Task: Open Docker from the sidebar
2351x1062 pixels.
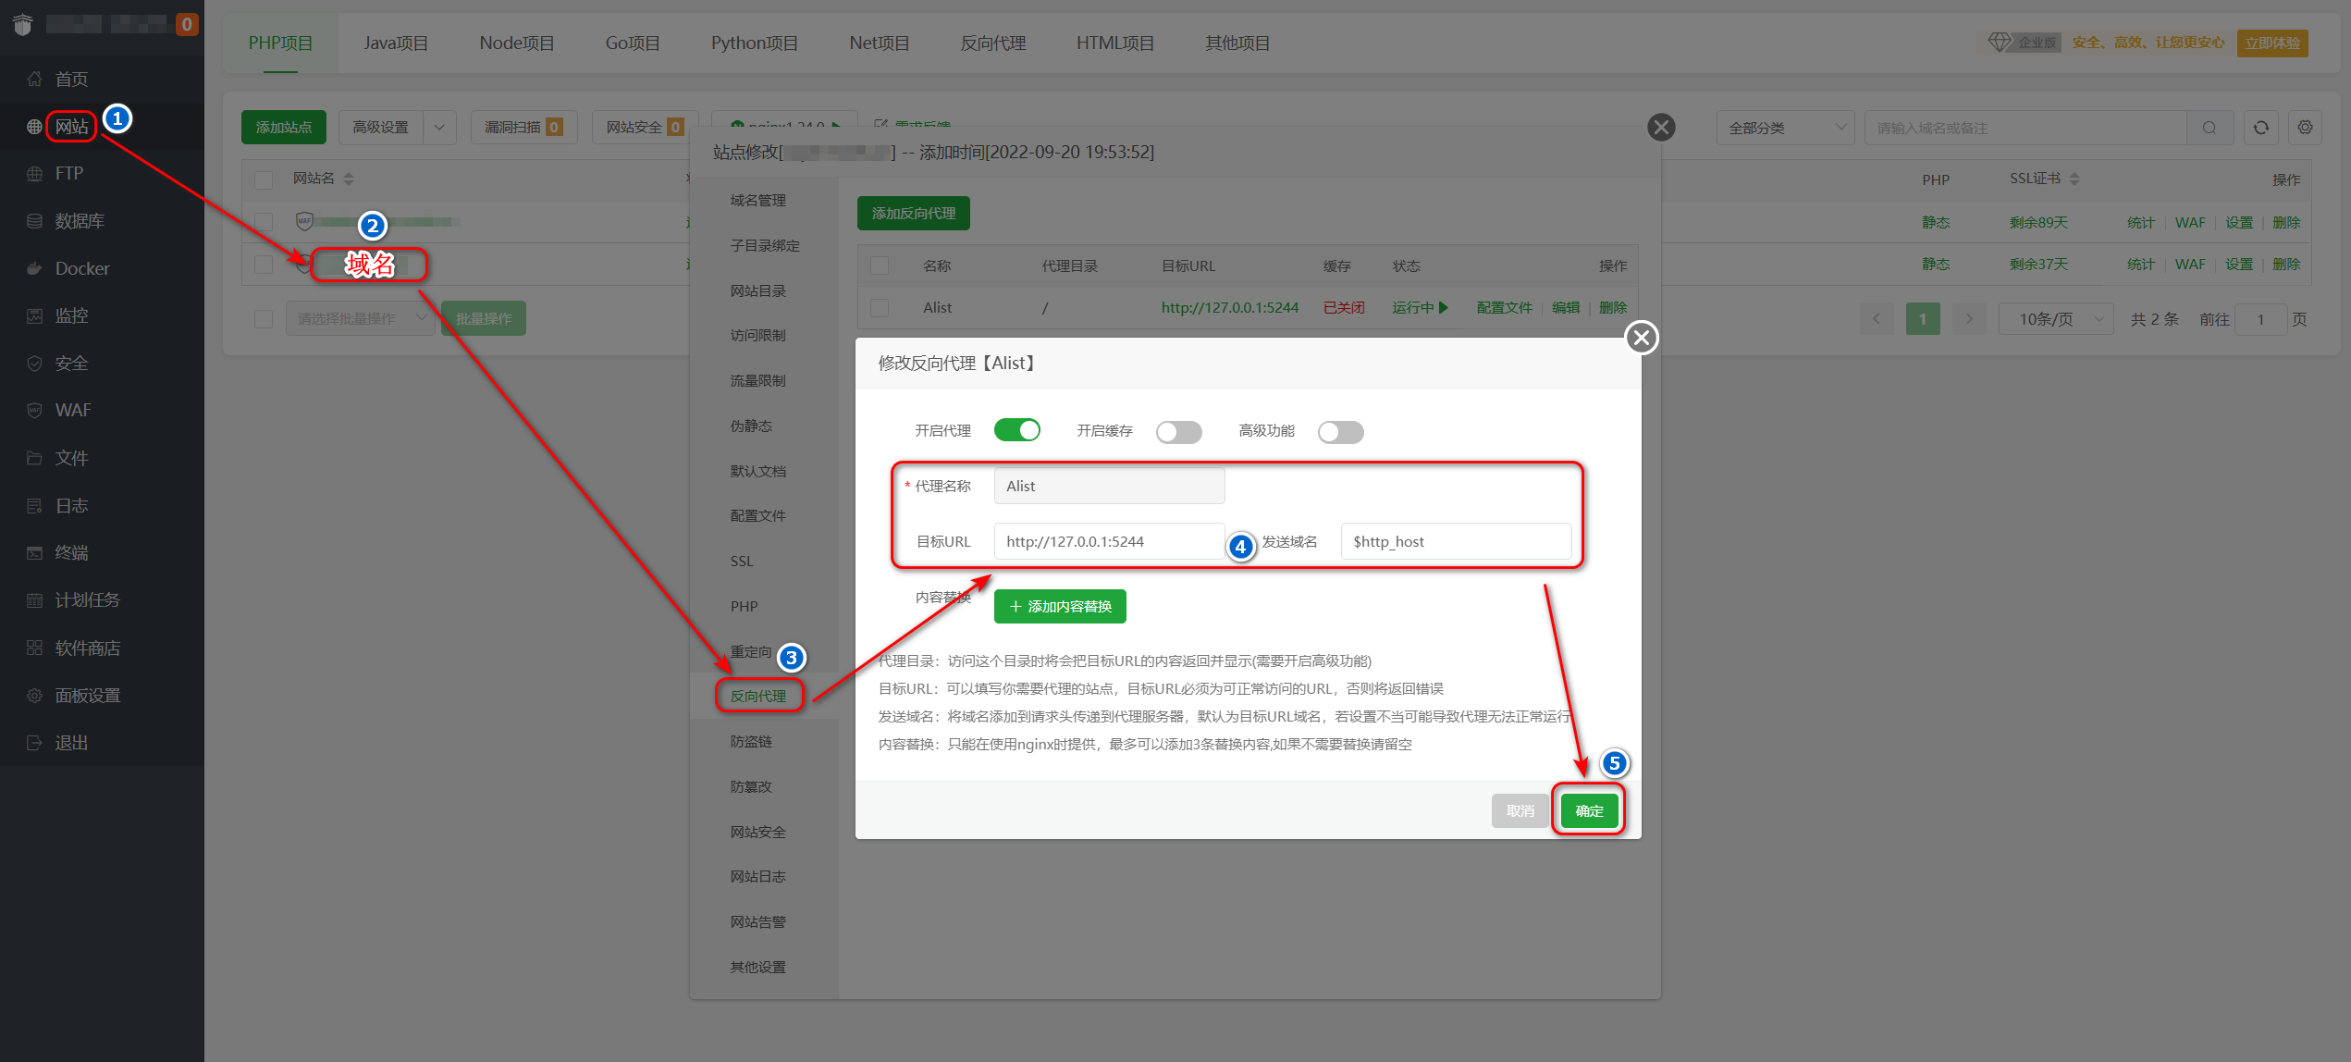Action: click(x=81, y=268)
